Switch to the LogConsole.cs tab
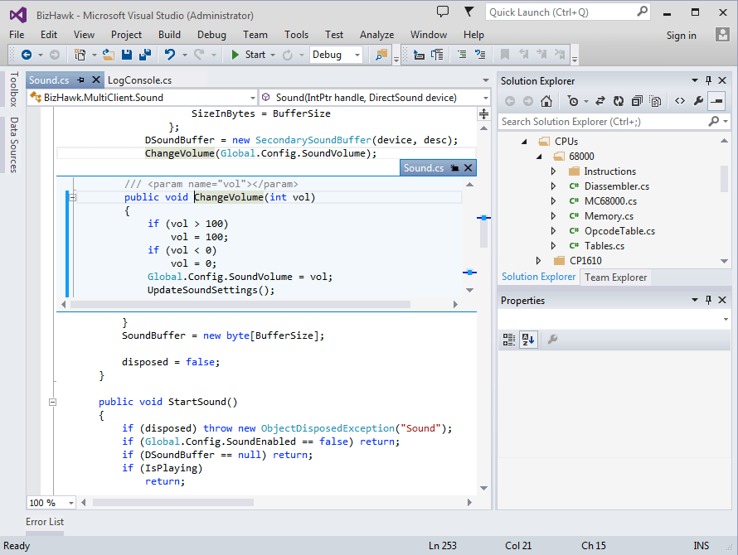Image resolution: width=738 pixels, height=555 pixels. coord(140,80)
